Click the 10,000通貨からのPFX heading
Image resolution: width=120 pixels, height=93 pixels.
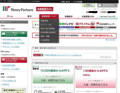(x=55, y=71)
